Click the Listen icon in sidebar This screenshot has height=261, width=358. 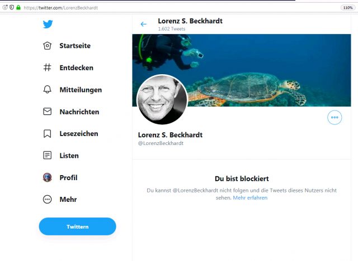(x=48, y=156)
